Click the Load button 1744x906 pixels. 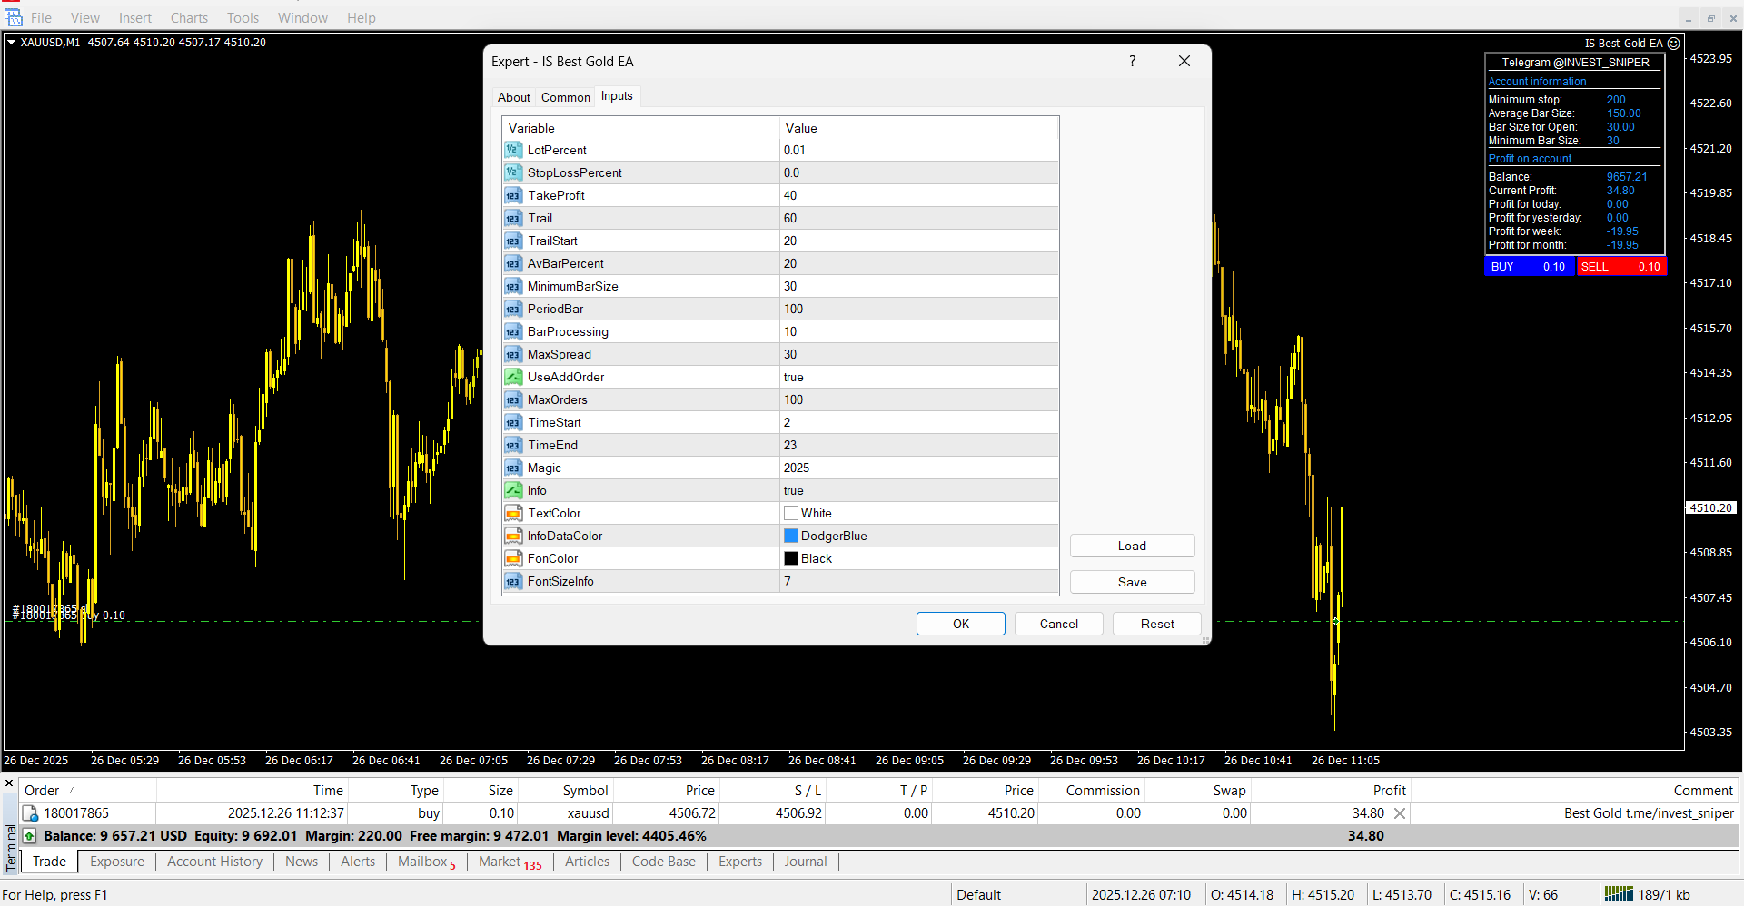click(1132, 546)
